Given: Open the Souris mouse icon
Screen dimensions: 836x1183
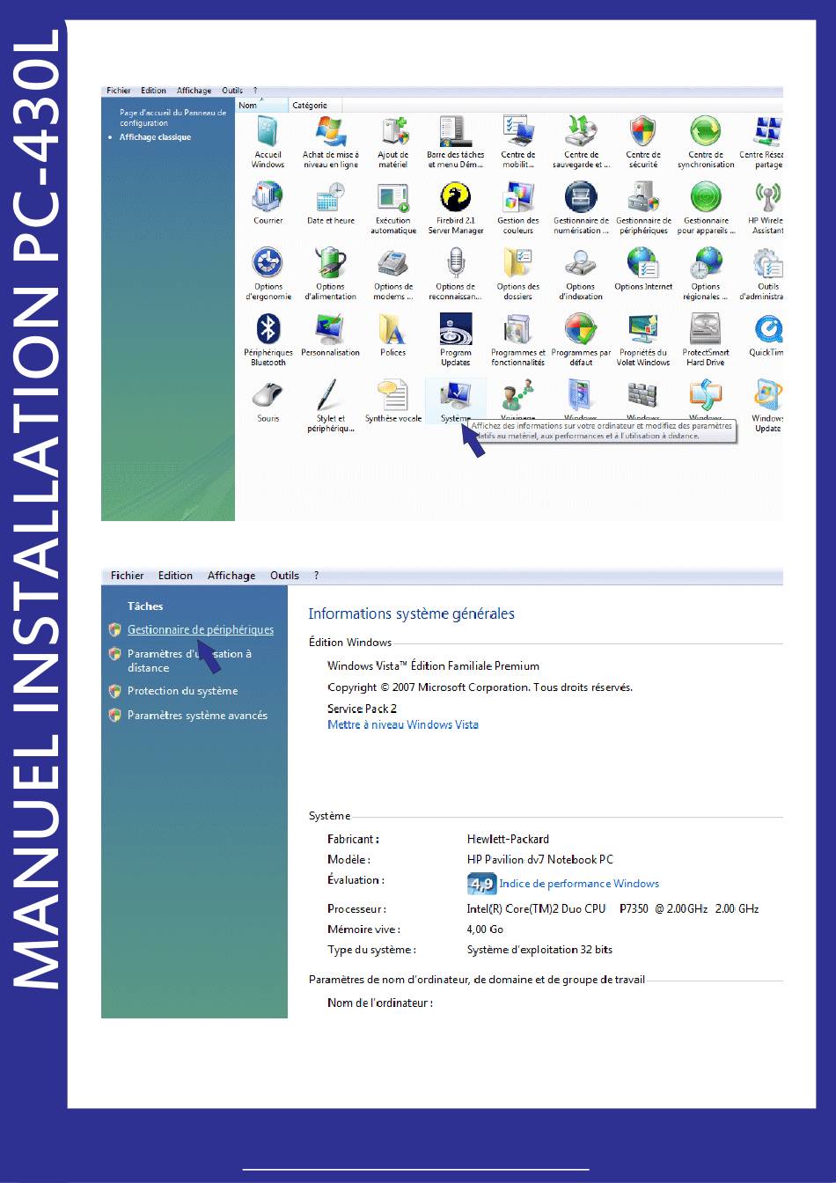Looking at the screenshot, I should tap(268, 396).
